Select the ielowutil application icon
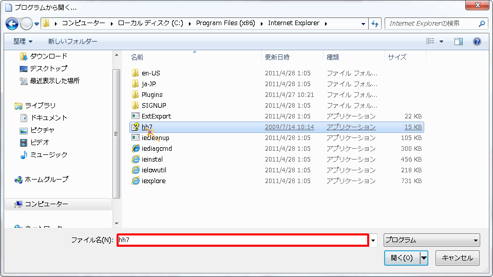 point(136,170)
